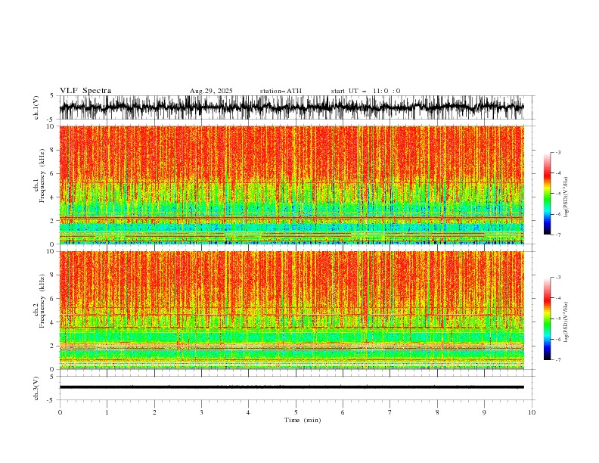This screenshot has width=599, height=463.
Task: Select the date text "Aug.29, 2025"
Action: pos(211,91)
